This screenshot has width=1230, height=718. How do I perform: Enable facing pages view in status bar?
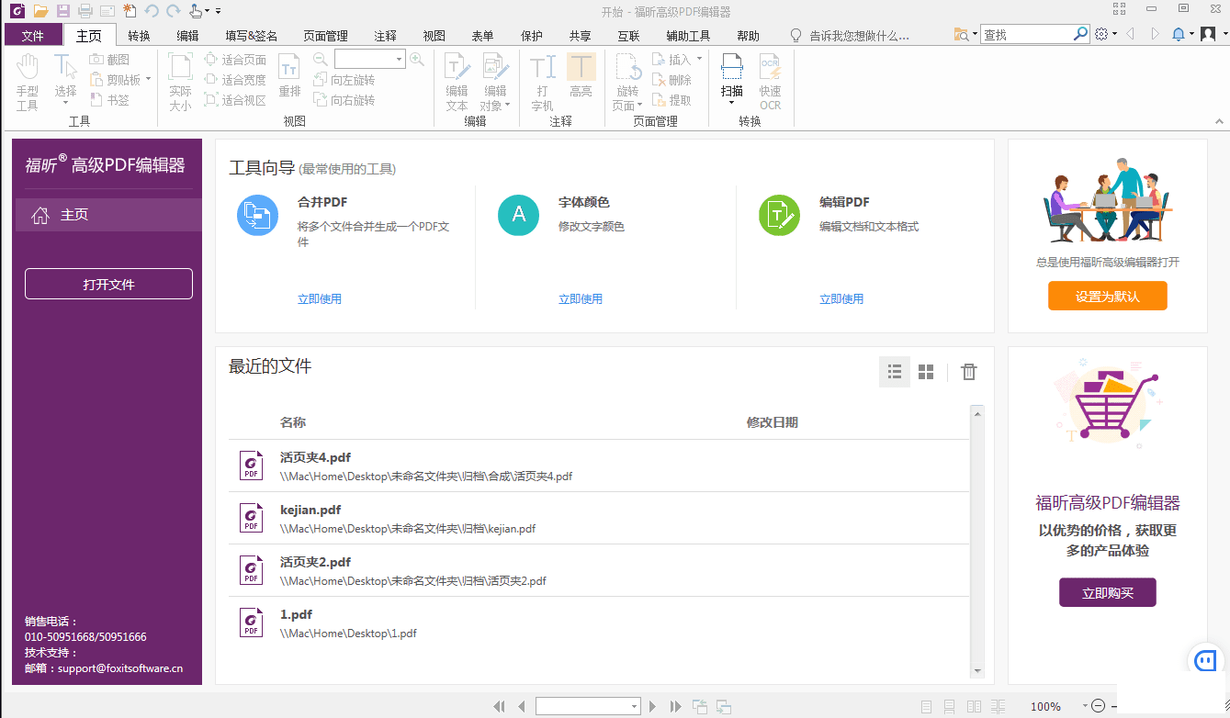(x=974, y=706)
